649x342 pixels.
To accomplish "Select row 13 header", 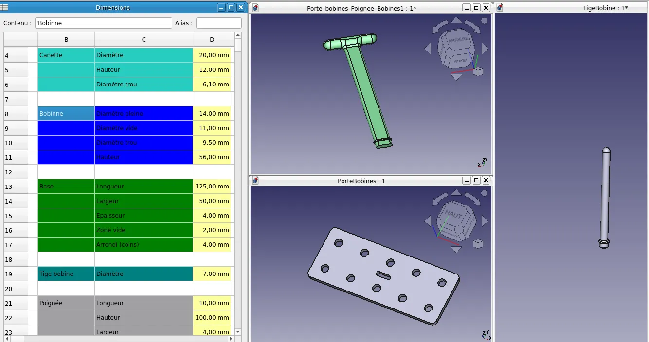I will pyautogui.click(x=16, y=187).
